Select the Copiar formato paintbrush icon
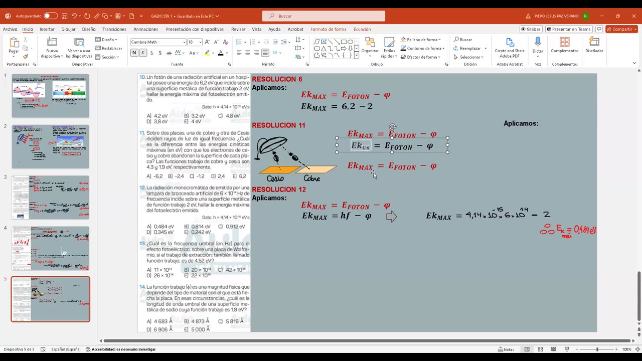Screen dimensions: 642x361 (x=26, y=57)
